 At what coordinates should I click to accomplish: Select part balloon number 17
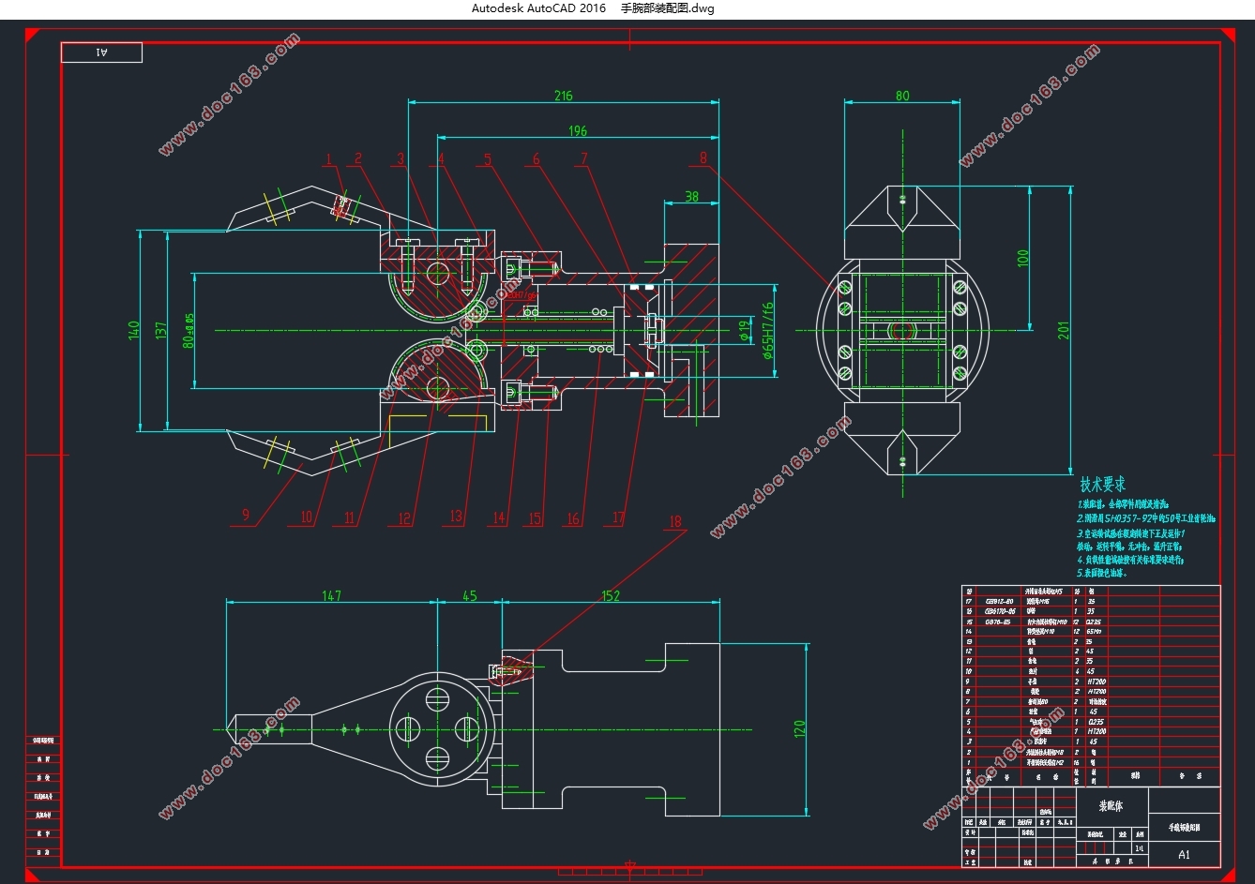618,517
